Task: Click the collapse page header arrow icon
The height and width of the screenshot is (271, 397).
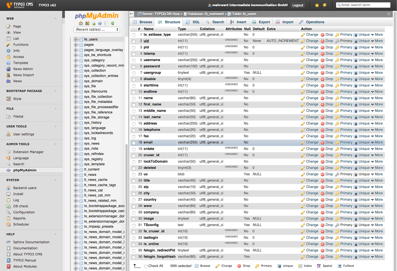Action: (x=389, y=14)
